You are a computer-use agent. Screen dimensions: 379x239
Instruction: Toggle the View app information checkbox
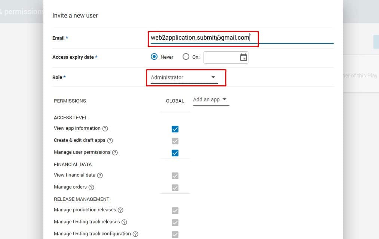(175, 129)
